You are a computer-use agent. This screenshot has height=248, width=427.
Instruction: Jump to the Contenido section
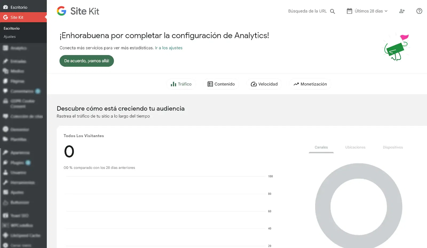(x=221, y=84)
